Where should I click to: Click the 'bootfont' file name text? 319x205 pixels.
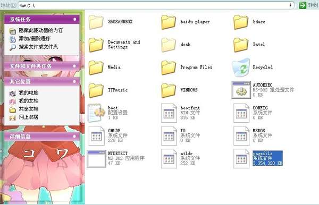(x=190, y=108)
